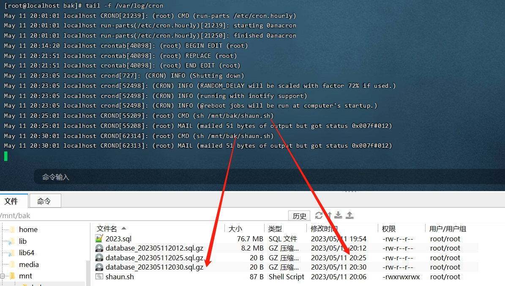Click the lib64 folder icon in tree
Screen dimensions: 505x286
pyautogui.click(x=12, y=253)
